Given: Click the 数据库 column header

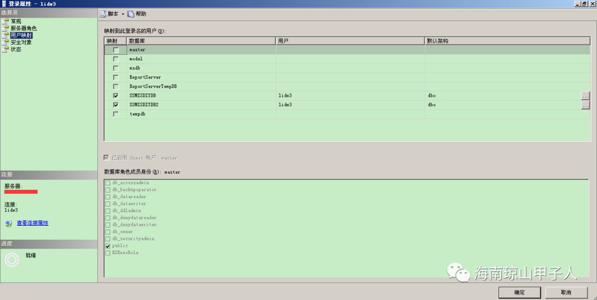Looking at the screenshot, I should 201,41.
